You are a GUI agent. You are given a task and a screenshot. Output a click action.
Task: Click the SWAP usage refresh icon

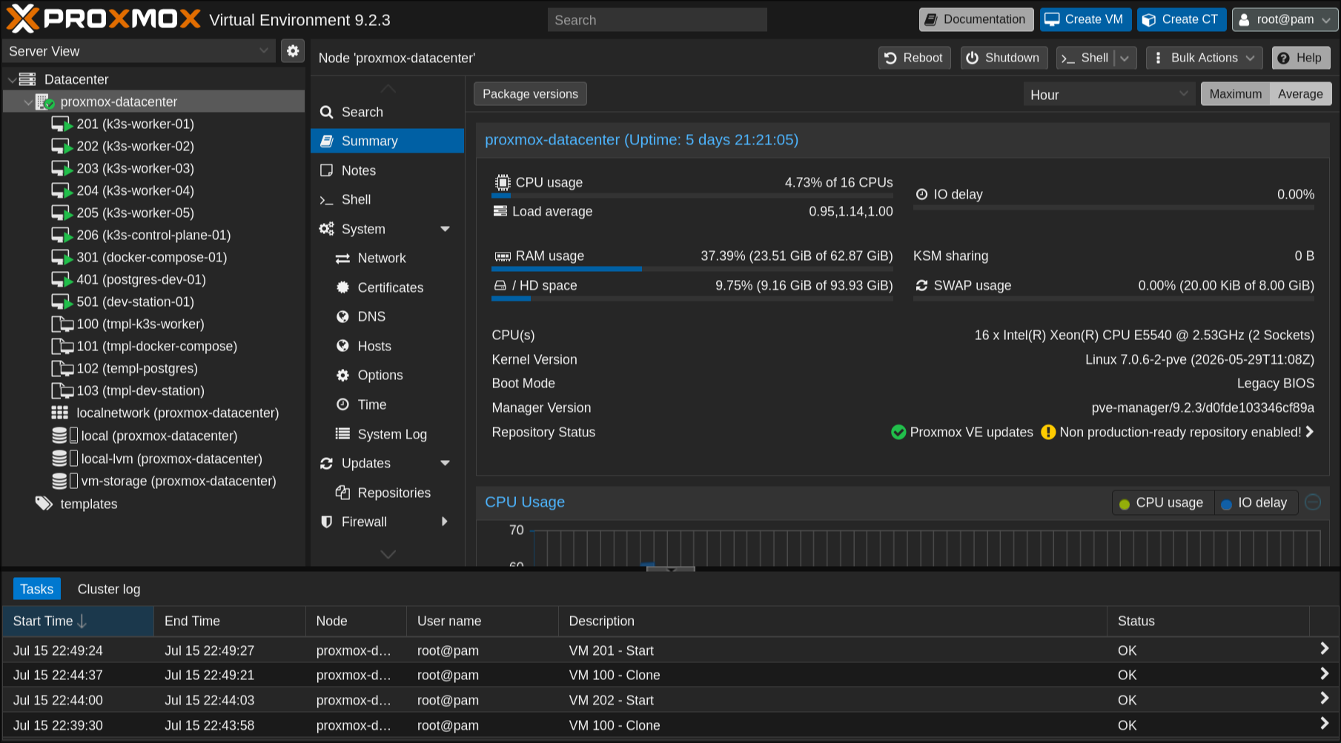(x=921, y=285)
